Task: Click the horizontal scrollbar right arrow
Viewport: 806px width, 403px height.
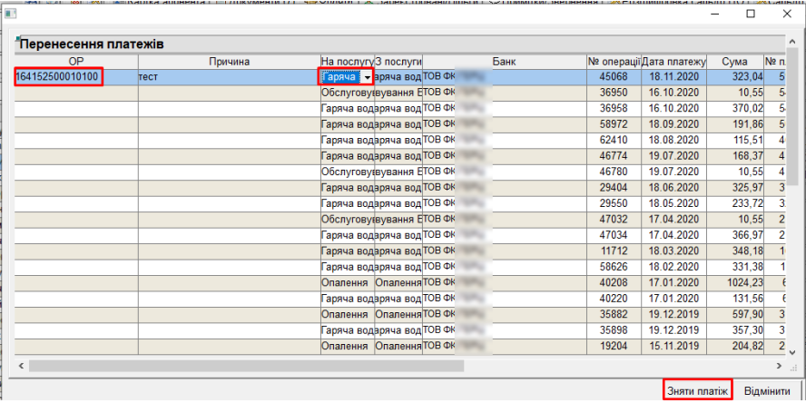Action: click(780, 365)
